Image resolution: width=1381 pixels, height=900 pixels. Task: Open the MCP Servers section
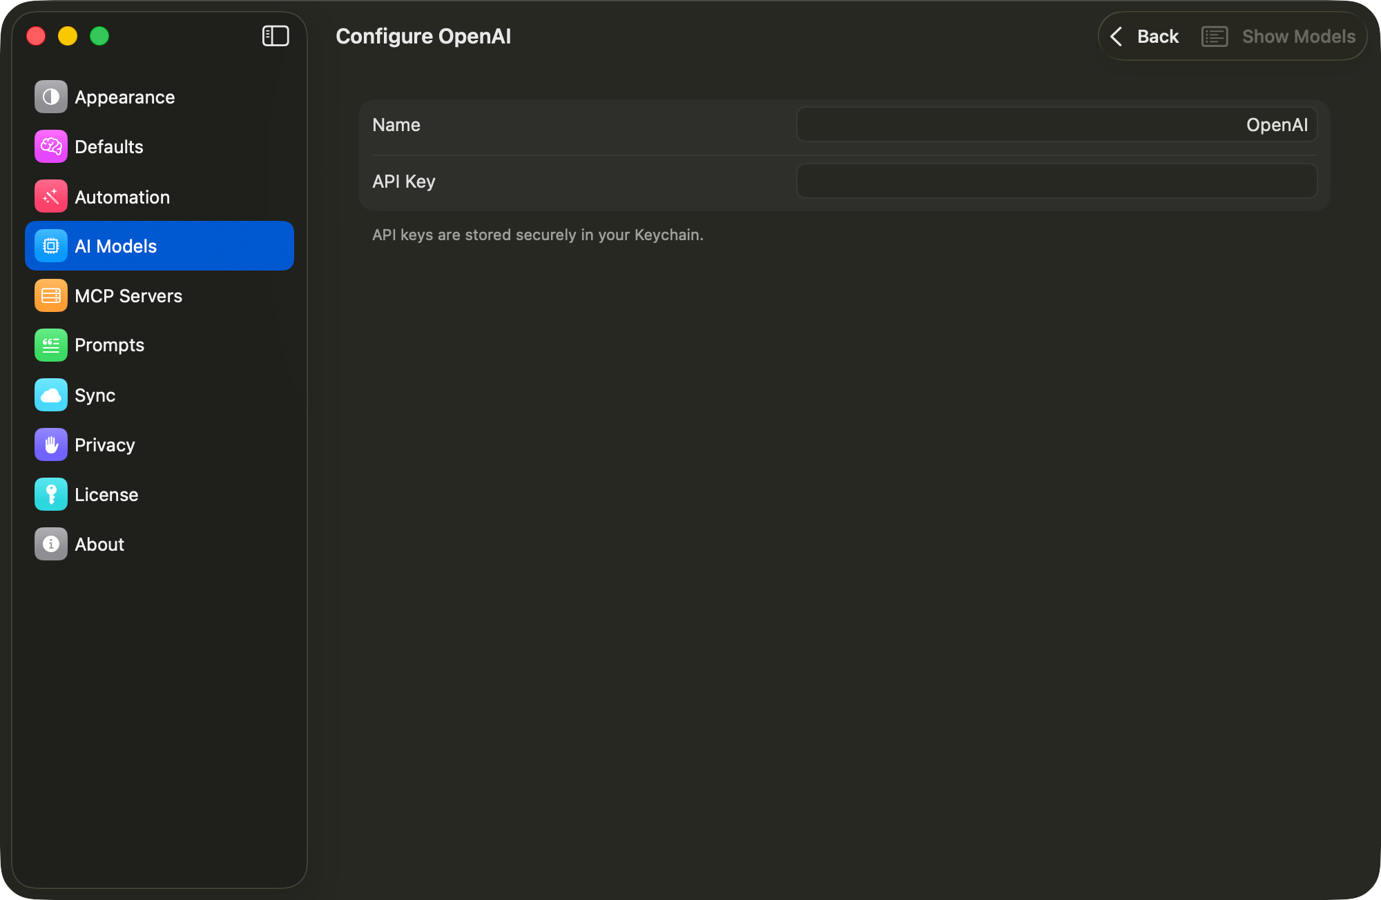(160, 295)
